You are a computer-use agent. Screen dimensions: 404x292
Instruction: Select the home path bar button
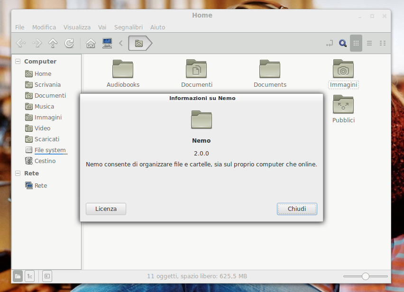140,43
